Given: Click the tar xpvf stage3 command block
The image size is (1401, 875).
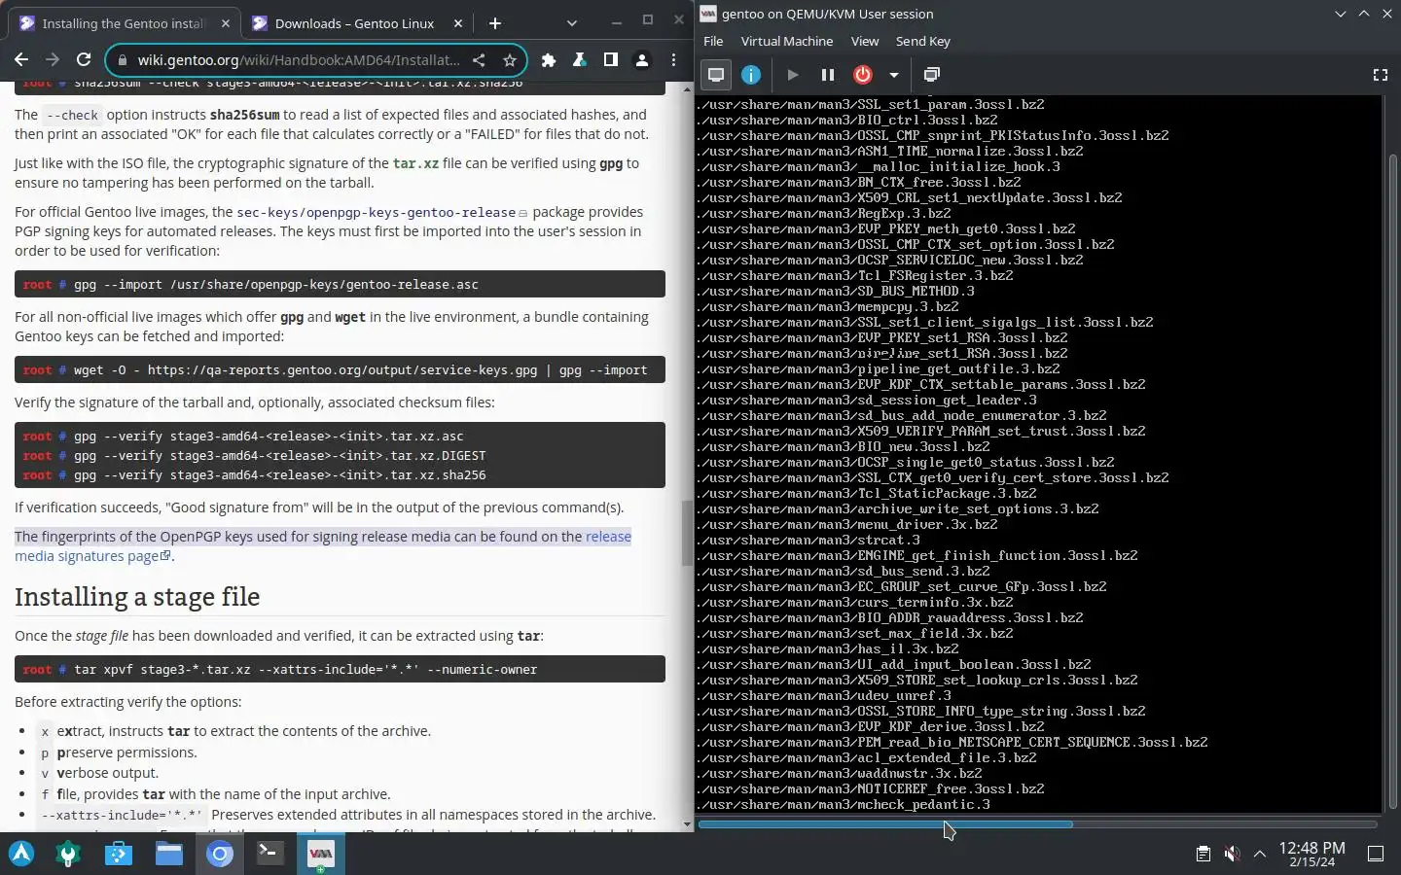Looking at the screenshot, I should (340, 669).
